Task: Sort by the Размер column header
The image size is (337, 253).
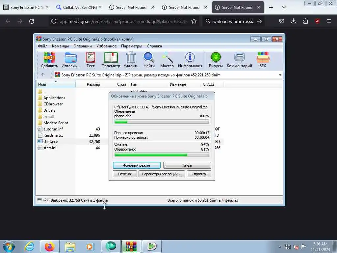Action: [x=88, y=84]
